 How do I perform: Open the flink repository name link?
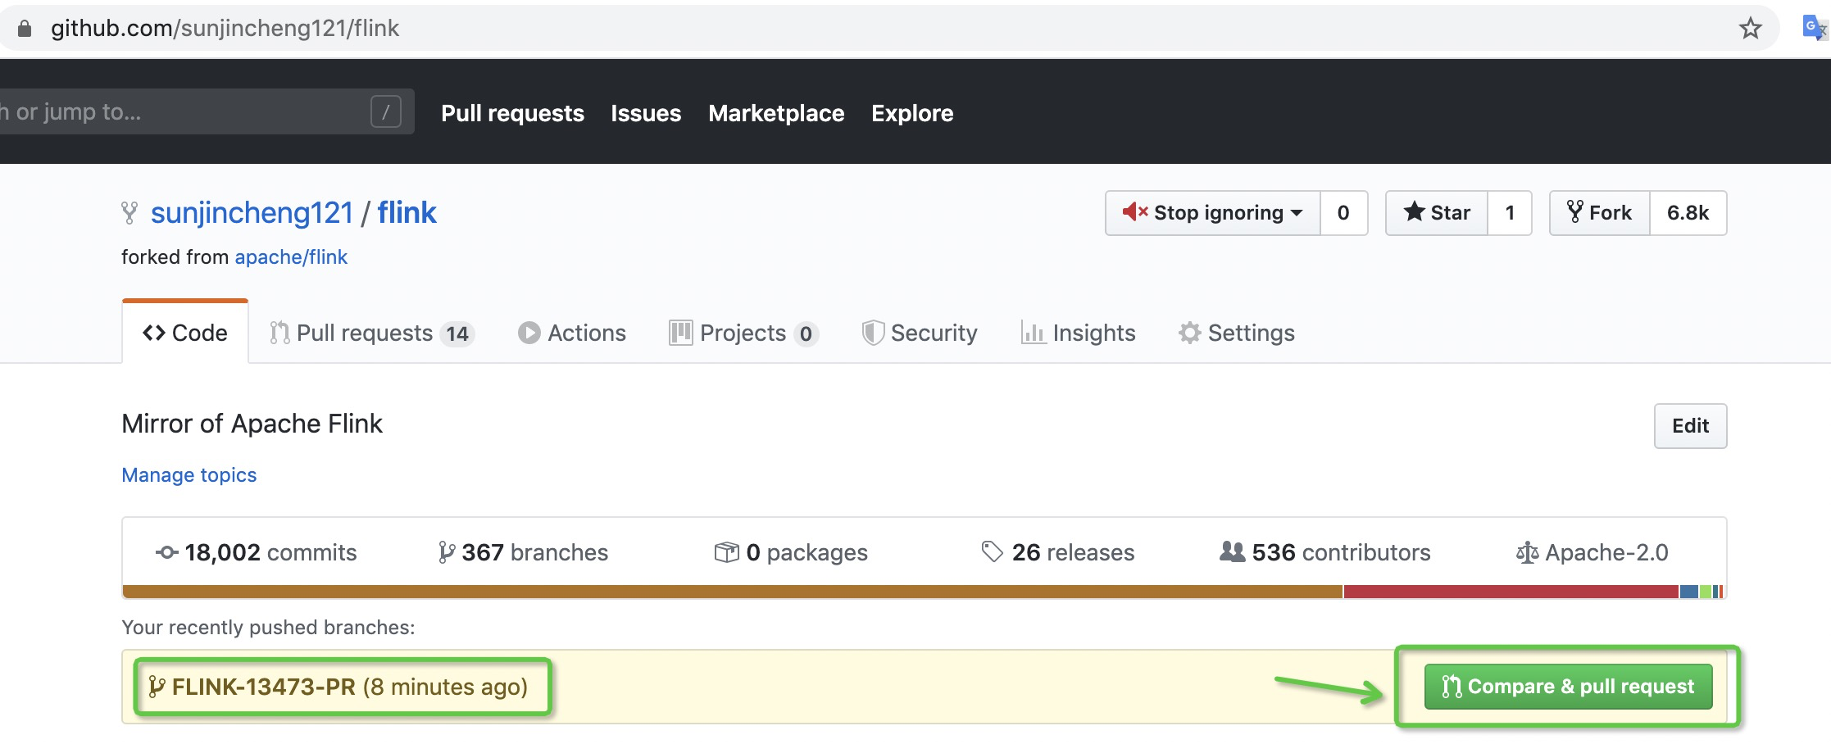407,213
